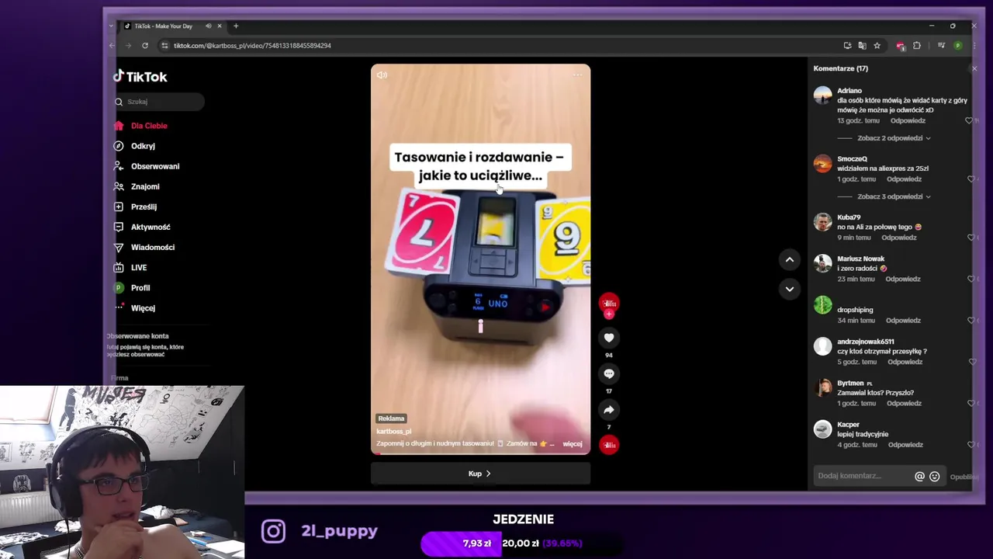Go to the Odkryj page
Screen dimensions: 993x559
click(x=143, y=146)
